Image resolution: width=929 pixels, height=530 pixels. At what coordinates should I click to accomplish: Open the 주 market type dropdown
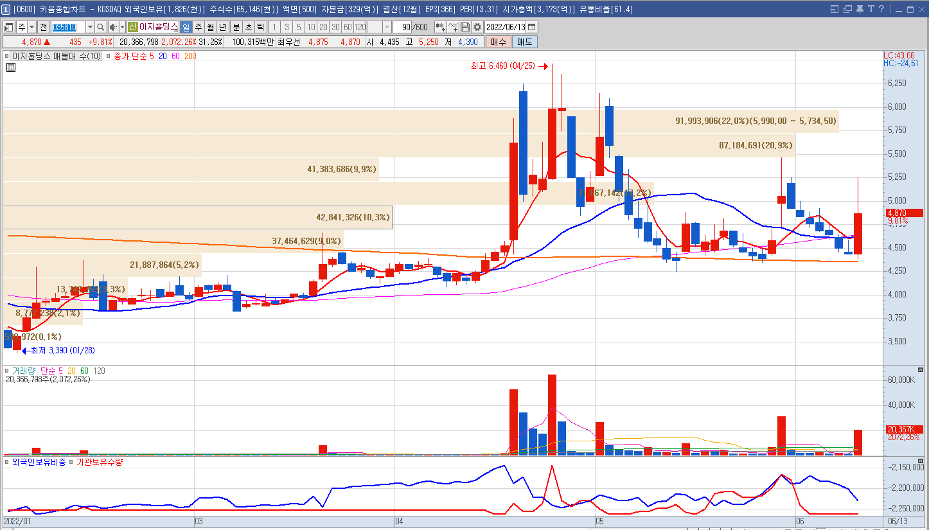point(31,27)
